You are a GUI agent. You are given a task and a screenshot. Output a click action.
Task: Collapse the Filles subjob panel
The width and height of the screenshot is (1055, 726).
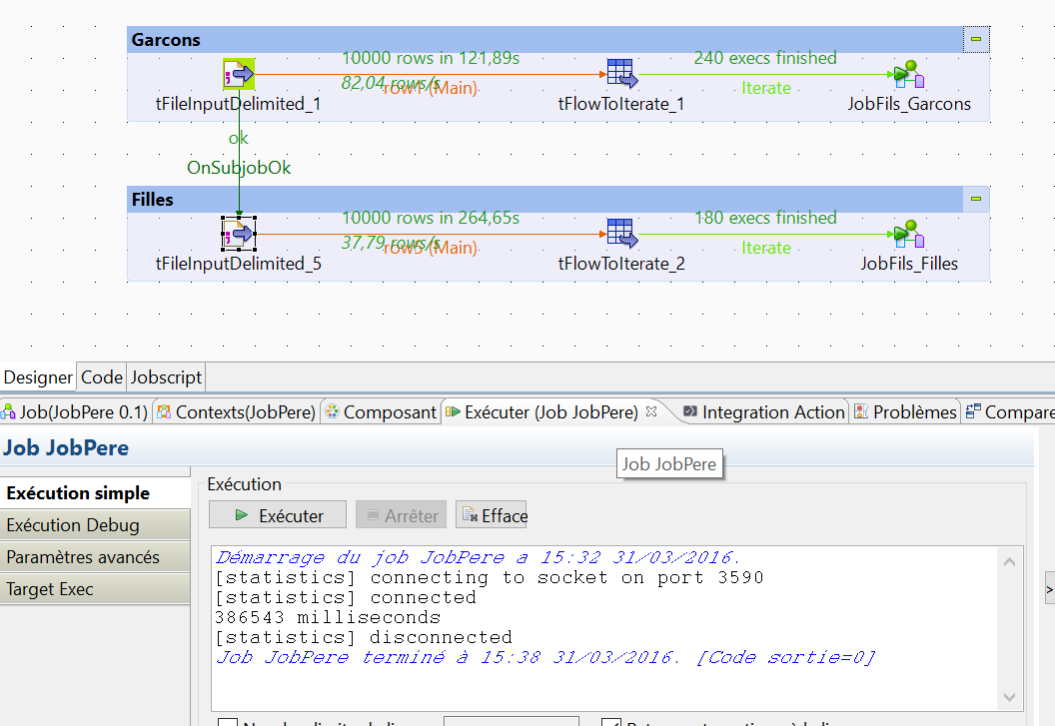click(x=974, y=198)
